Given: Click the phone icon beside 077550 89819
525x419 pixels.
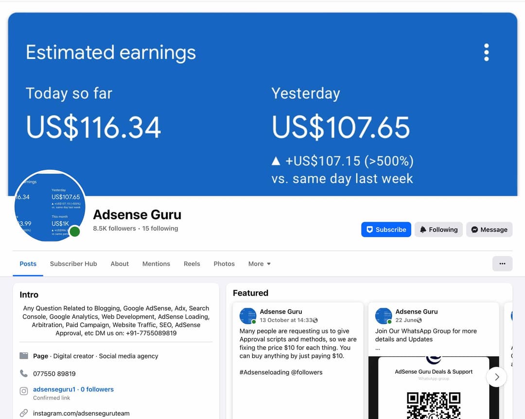Looking at the screenshot, I should coord(24,373).
